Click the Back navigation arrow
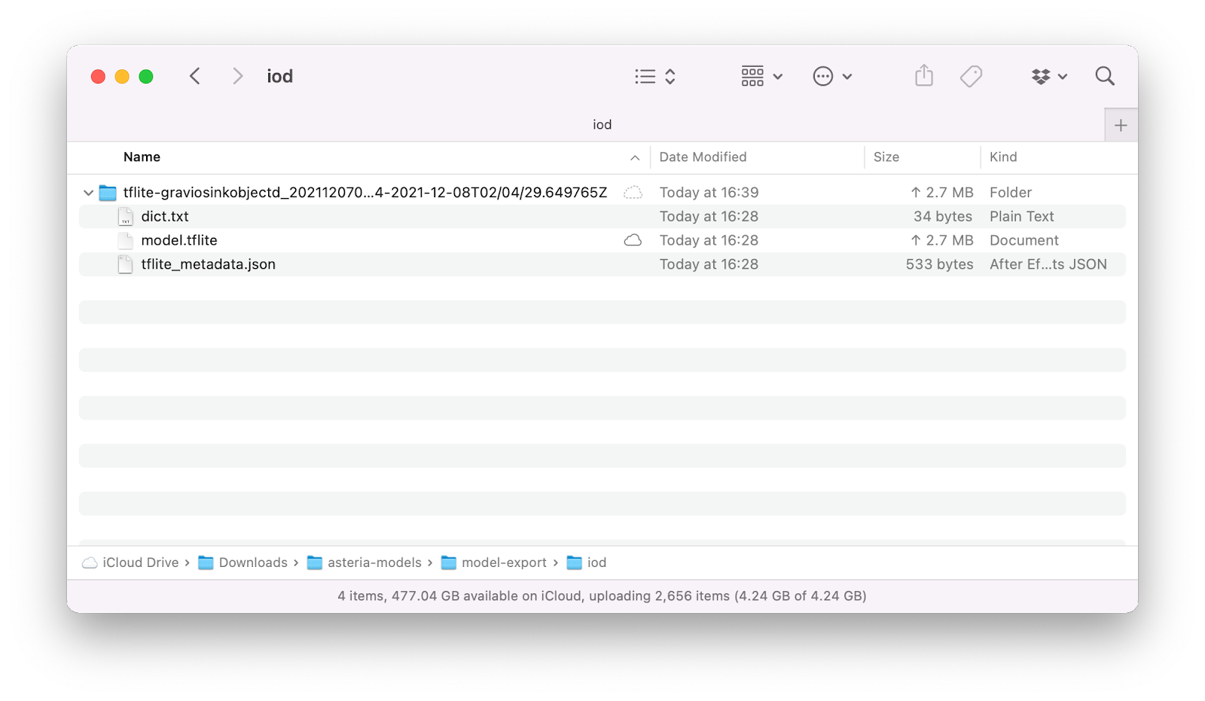The image size is (1205, 701). (194, 76)
